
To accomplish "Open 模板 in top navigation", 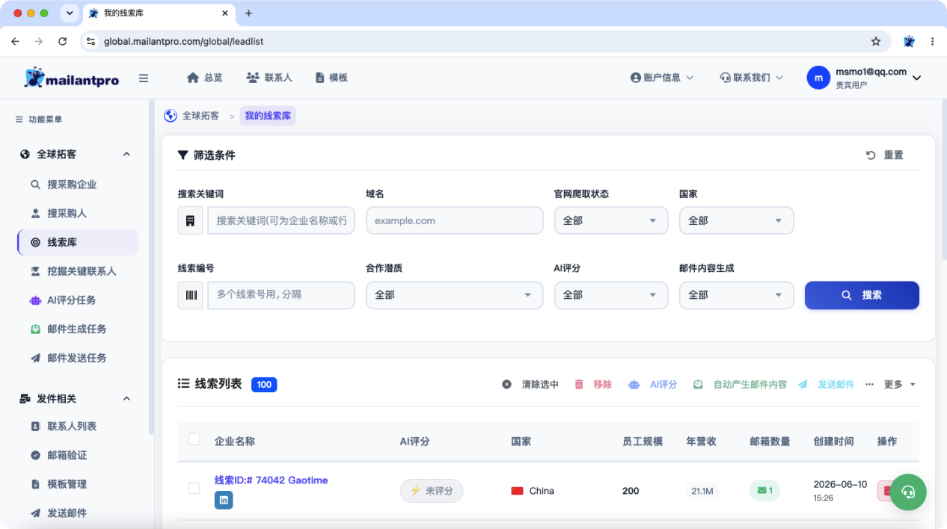I will 331,78.
